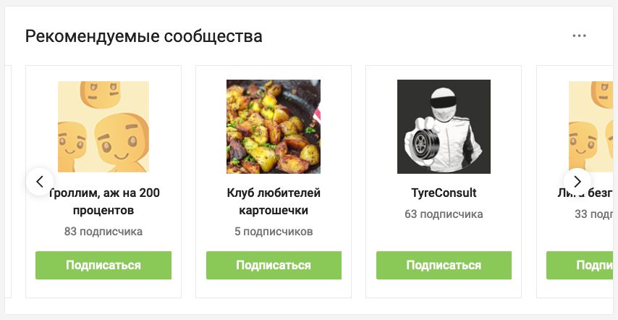Viewport: 618px width, 320px height.
Task: Subscribe to the TyreConsult community
Action: coord(444,265)
